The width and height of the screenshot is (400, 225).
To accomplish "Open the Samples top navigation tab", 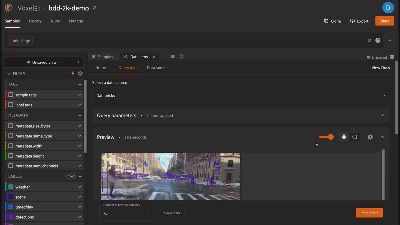I will point(12,21).
